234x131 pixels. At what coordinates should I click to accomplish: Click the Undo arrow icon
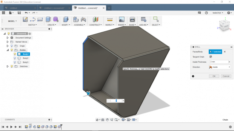coord(26,13)
